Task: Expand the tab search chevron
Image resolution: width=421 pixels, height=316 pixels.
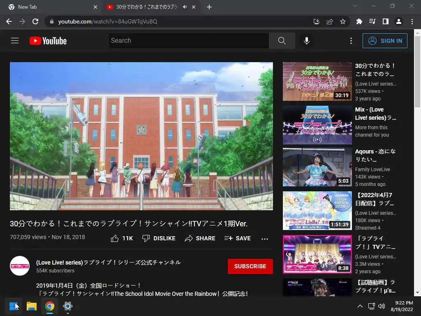Action: 355,6
